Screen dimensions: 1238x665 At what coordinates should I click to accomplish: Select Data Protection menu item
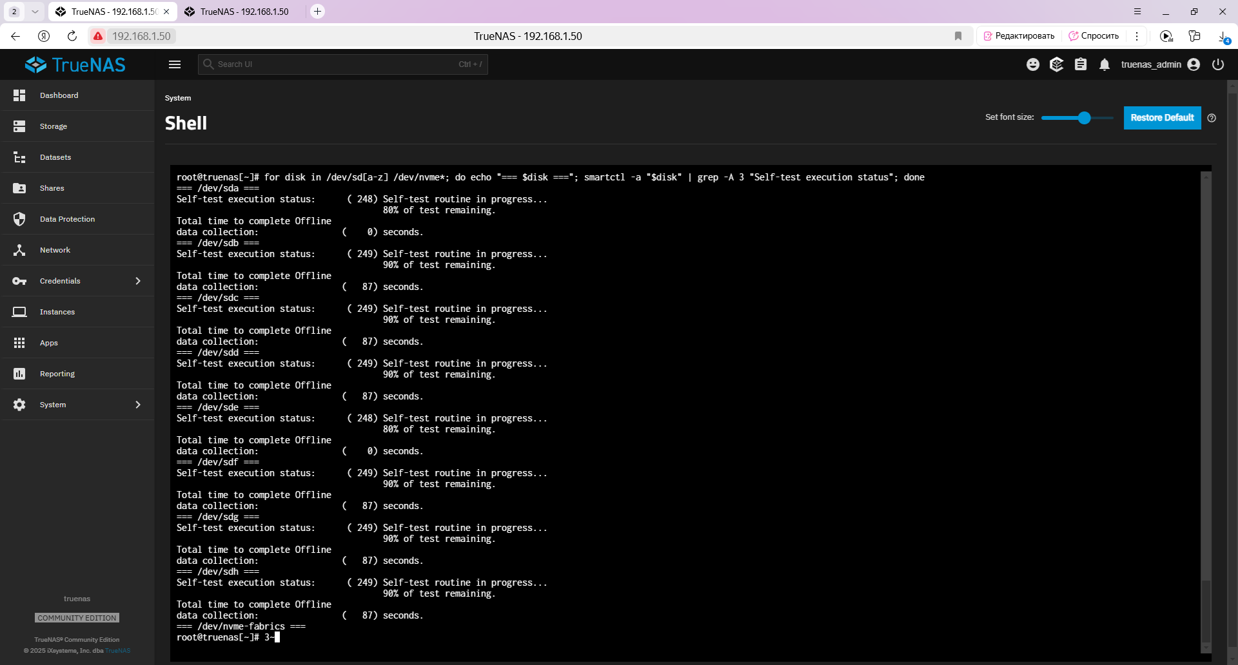click(x=77, y=219)
